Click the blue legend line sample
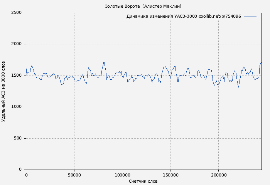Screen dimensions: 270x185 click(250, 17)
